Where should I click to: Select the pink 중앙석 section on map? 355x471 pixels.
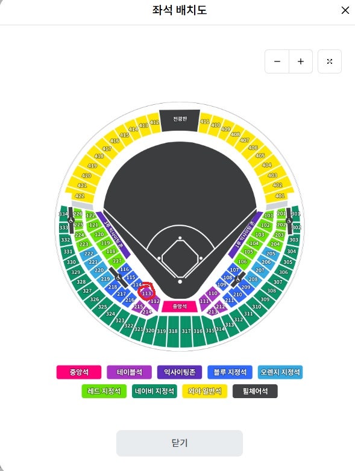(x=180, y=307)
